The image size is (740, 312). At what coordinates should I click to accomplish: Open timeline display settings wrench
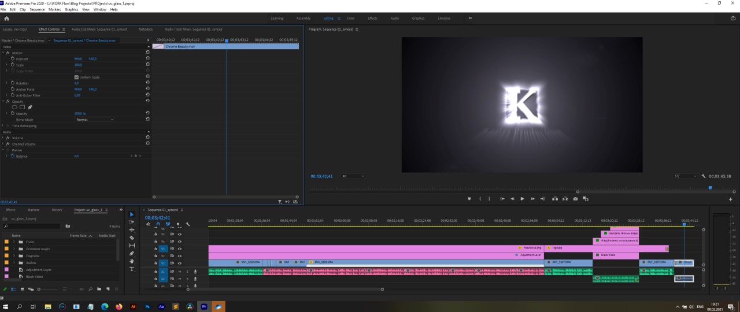[188, 224]
